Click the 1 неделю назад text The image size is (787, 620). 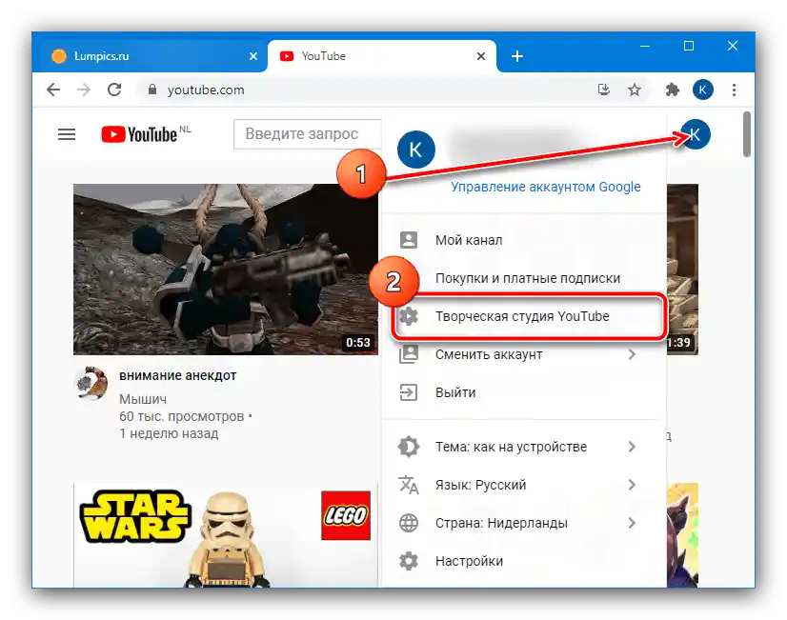(x=169, y=433)
